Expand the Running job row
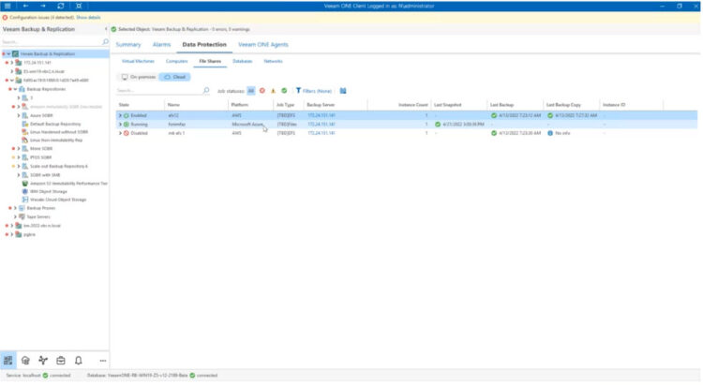The image size is (703, 385). click(x=120, y=125)
